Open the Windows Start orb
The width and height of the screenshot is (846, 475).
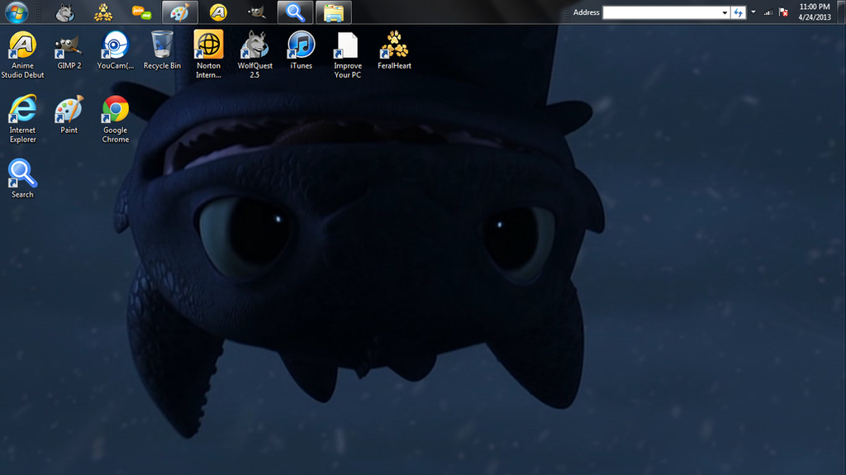(x=17, y=12)
